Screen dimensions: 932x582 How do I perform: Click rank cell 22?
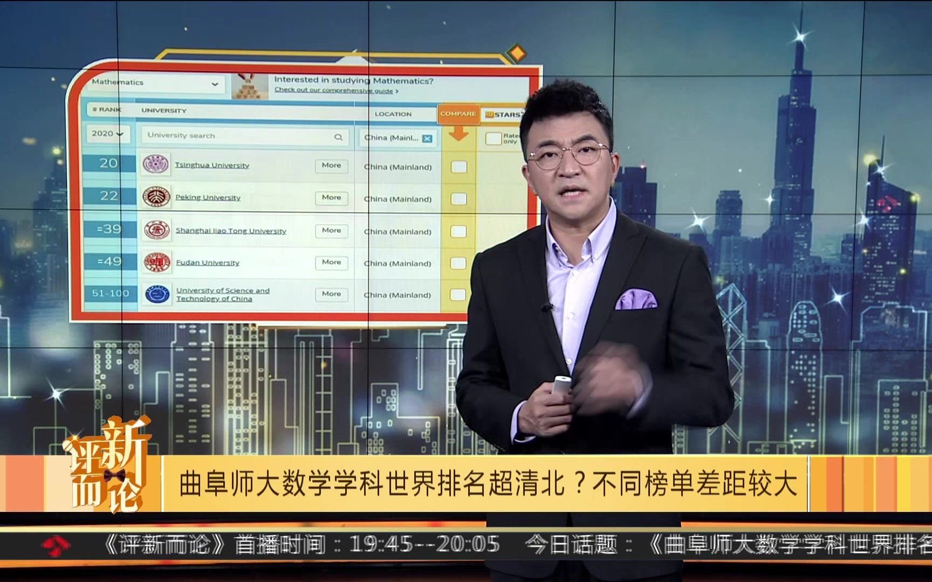tap(109, 196)
